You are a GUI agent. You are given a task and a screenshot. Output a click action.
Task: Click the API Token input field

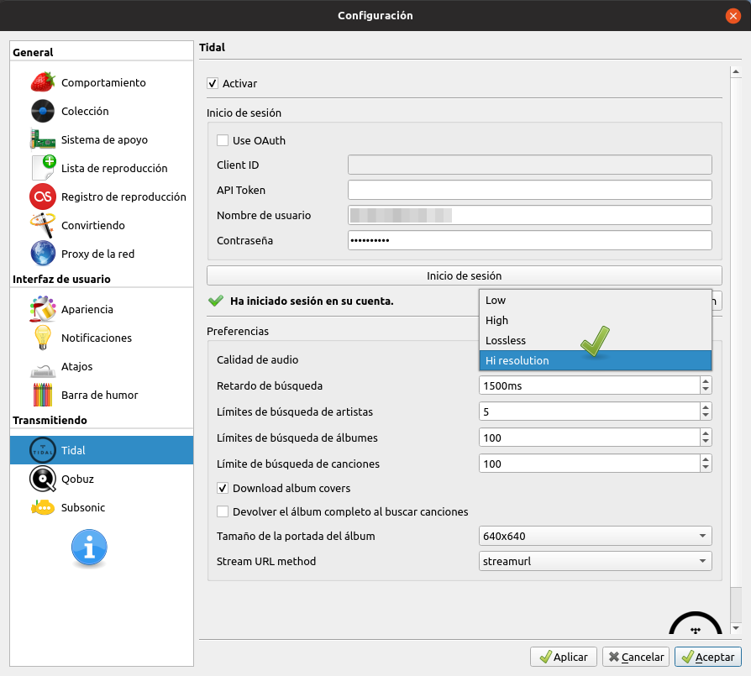[x=530, y=190]
